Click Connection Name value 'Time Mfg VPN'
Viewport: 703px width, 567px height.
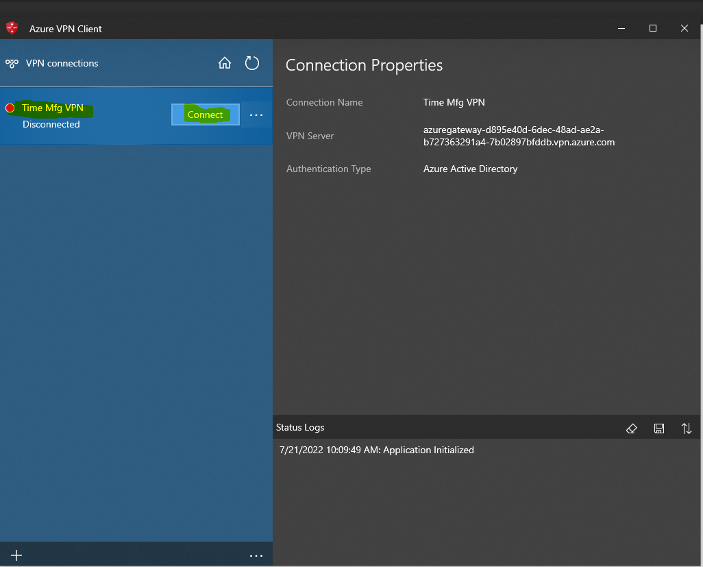click(x=454, y=102)
